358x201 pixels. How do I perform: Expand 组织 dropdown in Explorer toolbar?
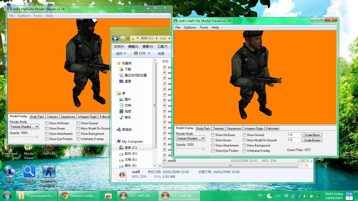click(121, 53)
